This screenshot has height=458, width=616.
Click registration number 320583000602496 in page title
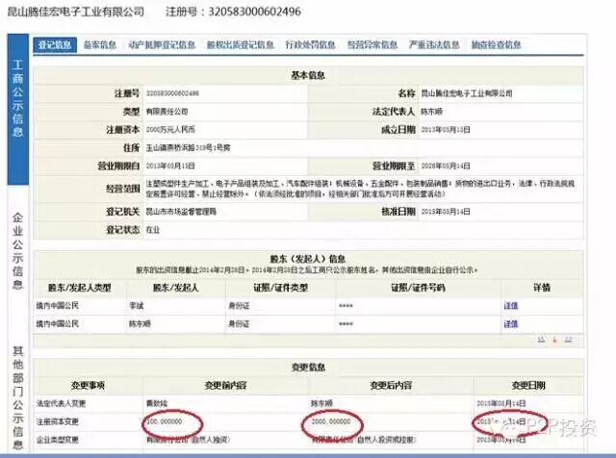(x=254, y=12)
